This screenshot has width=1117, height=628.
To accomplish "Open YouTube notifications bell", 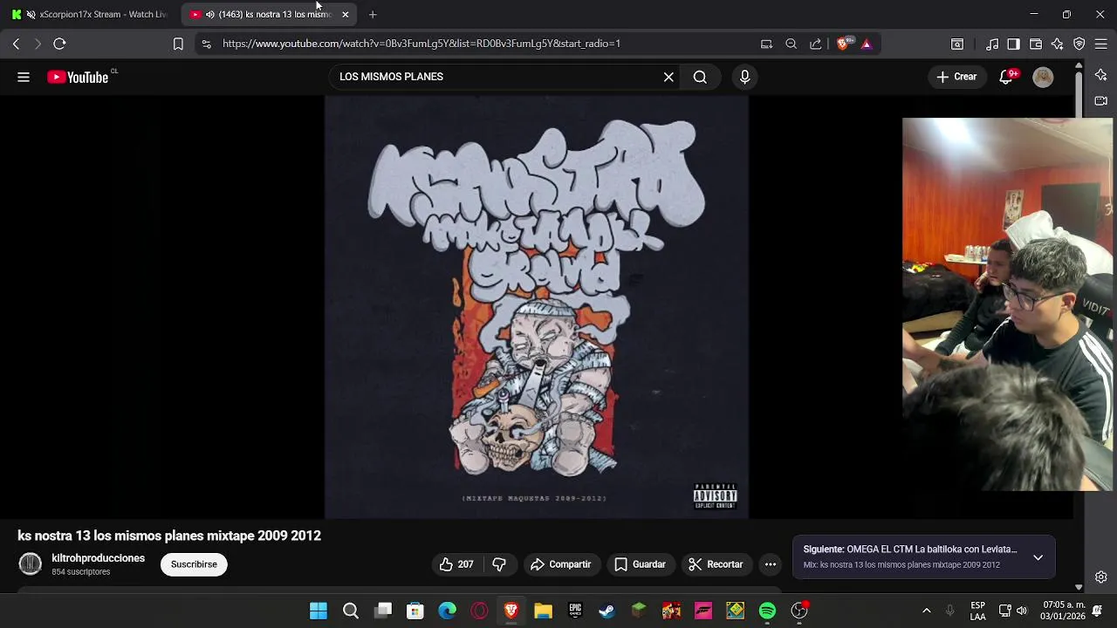I will (1006, 77).
